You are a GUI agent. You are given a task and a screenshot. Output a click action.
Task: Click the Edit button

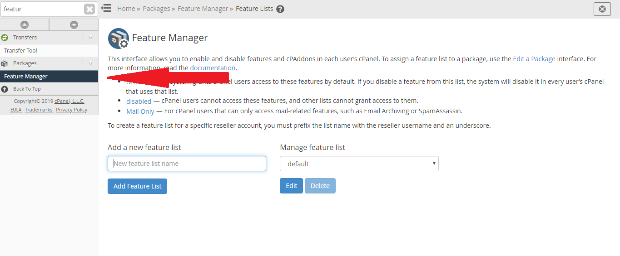(291, 186)
